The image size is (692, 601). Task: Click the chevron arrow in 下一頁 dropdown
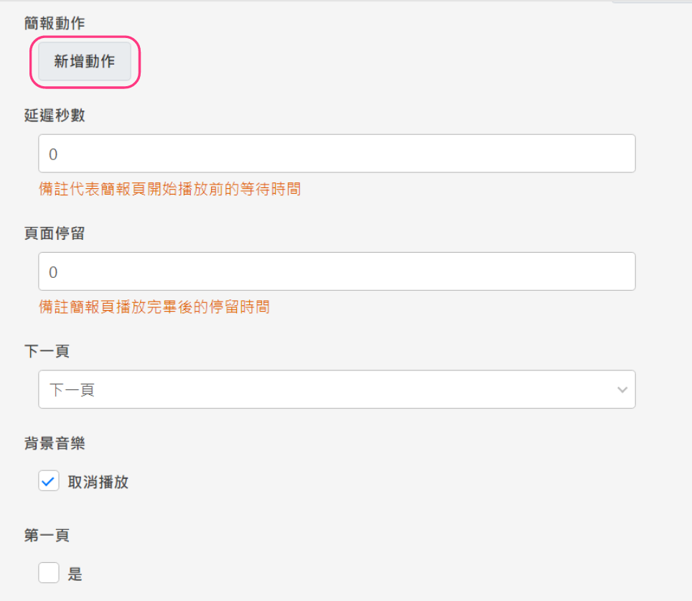[x=622, y=390]
